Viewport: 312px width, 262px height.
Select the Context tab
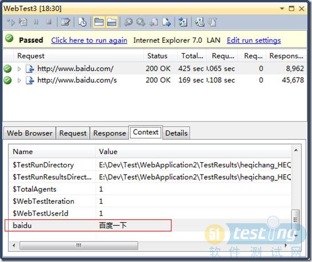pyautogui.click(x=145, y=132)
